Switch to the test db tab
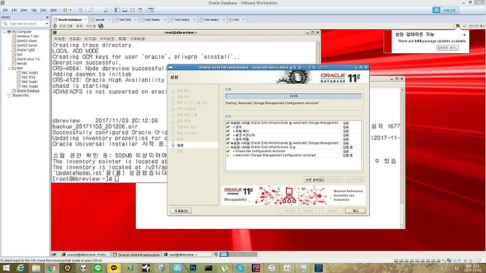This screenshot has width=486, height=273. pyautogui.click(x=100, y=20)
